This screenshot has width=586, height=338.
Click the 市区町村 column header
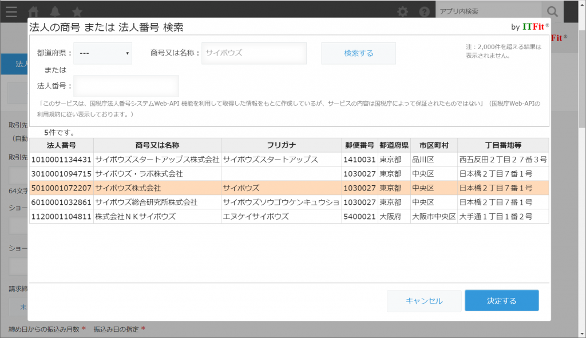click(434, 145)
